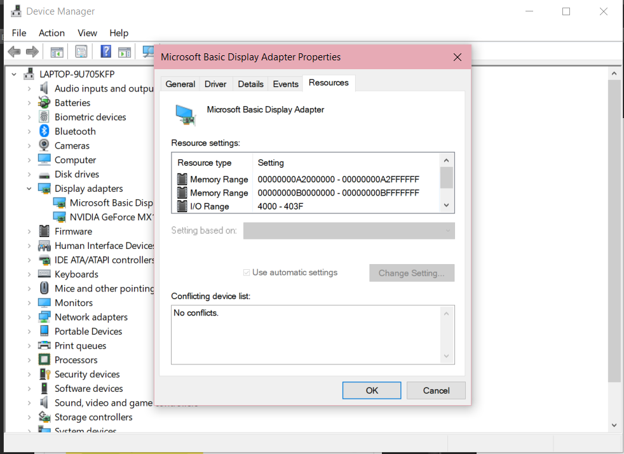This screenshot has width=624, height=454.
Task: Toggle the Use automatic settings checkbox
Action: coord(247,272)
